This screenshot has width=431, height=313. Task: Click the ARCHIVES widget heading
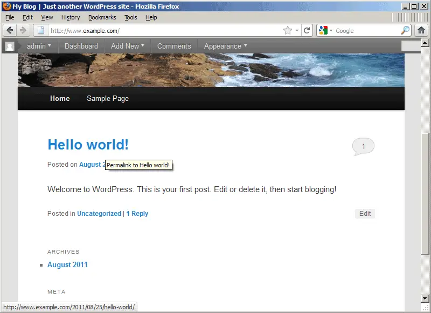(x=63, y=251)
